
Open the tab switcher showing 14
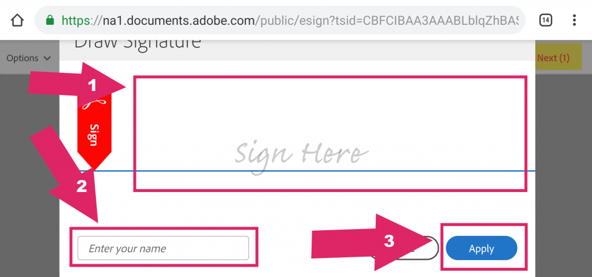(545, 20)
